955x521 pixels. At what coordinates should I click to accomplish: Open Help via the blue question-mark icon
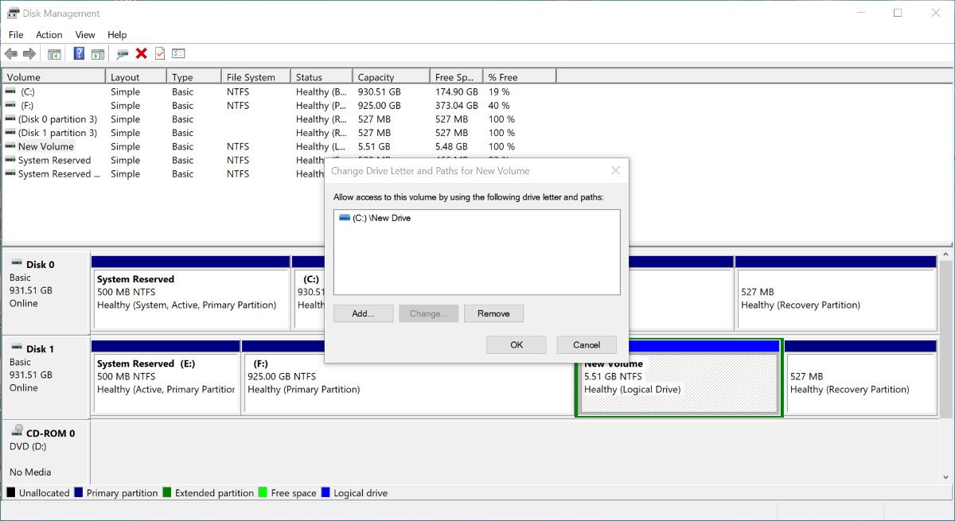79,54
